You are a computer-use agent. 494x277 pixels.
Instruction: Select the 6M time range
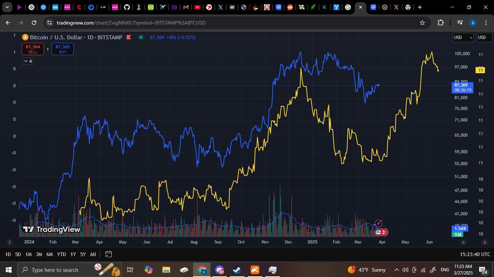pyautogui.click(x=50, y=254)
